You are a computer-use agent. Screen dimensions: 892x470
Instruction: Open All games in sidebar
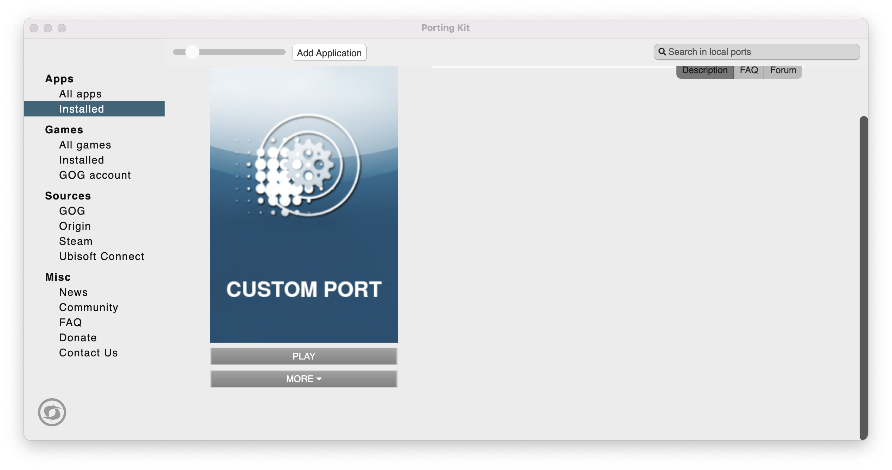pyautogui.click(x=85, y=145)
